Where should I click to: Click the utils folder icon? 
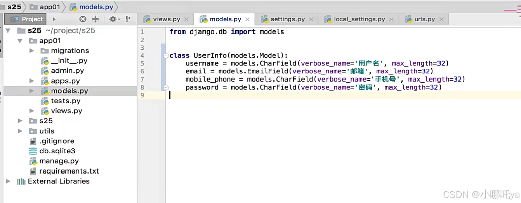(33, 131)
